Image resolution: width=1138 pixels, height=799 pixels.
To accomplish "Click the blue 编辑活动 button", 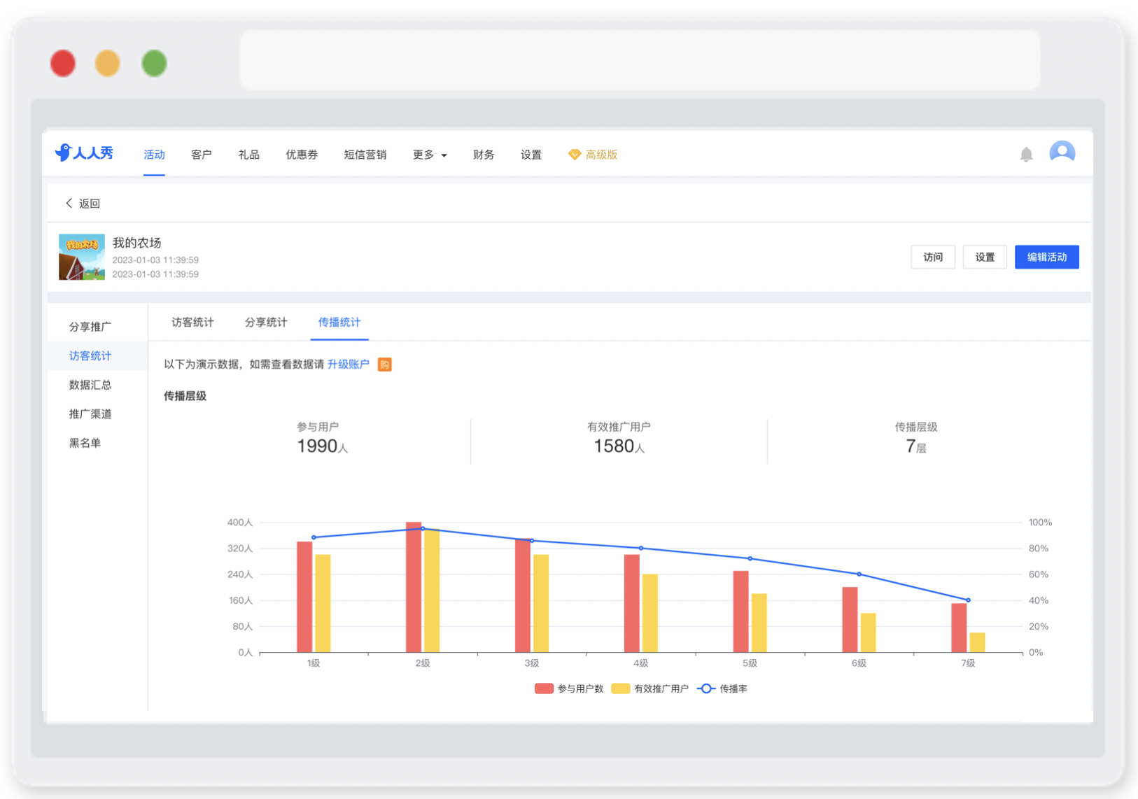I will [1047, 257].
